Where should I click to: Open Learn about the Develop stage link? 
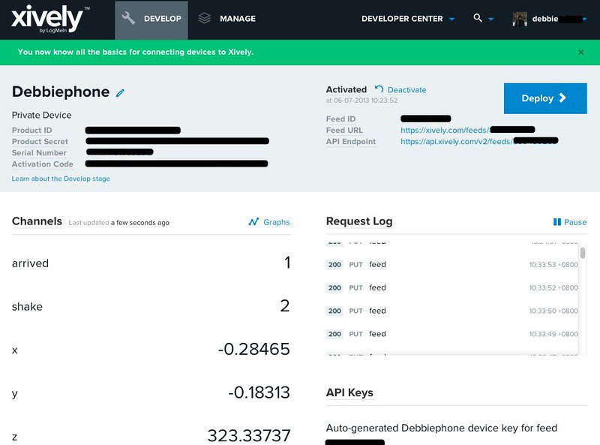click(61, 179)
